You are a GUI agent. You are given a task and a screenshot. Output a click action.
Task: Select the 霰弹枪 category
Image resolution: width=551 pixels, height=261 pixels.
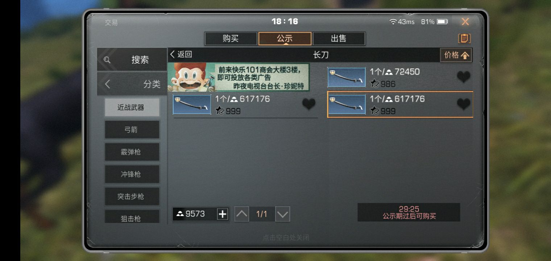pyautogui.click(x=132, y=152)
